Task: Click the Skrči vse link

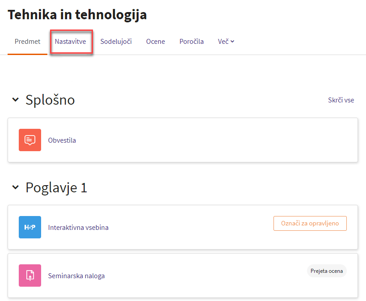Action: coord(341,100)
